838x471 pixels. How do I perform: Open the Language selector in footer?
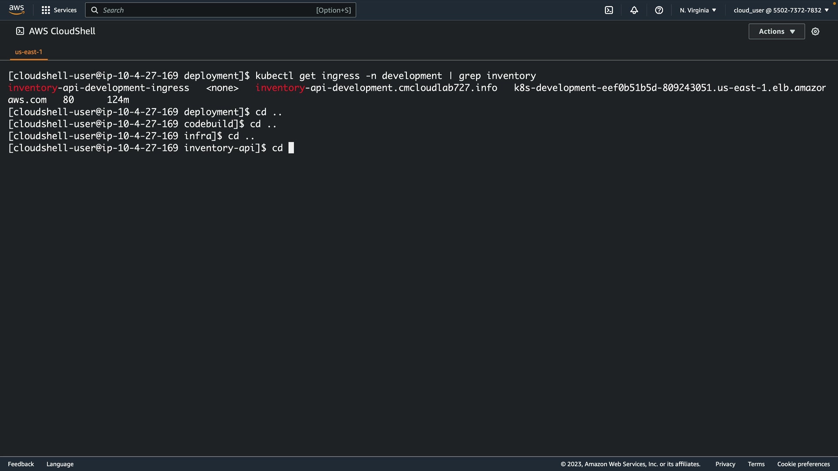click(x=60, y=464)
